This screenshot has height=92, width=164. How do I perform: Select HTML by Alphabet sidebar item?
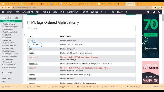11,21
